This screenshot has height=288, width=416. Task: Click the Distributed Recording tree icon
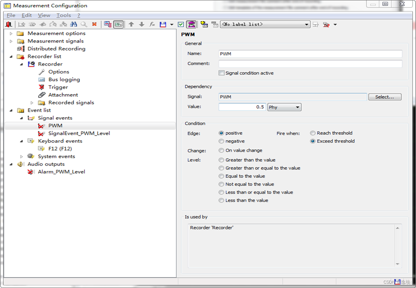pos(21,49)
